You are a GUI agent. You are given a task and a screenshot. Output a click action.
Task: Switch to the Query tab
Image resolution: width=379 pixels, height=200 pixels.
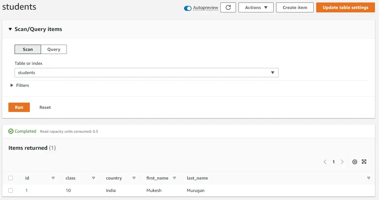[x=54, y=49]
